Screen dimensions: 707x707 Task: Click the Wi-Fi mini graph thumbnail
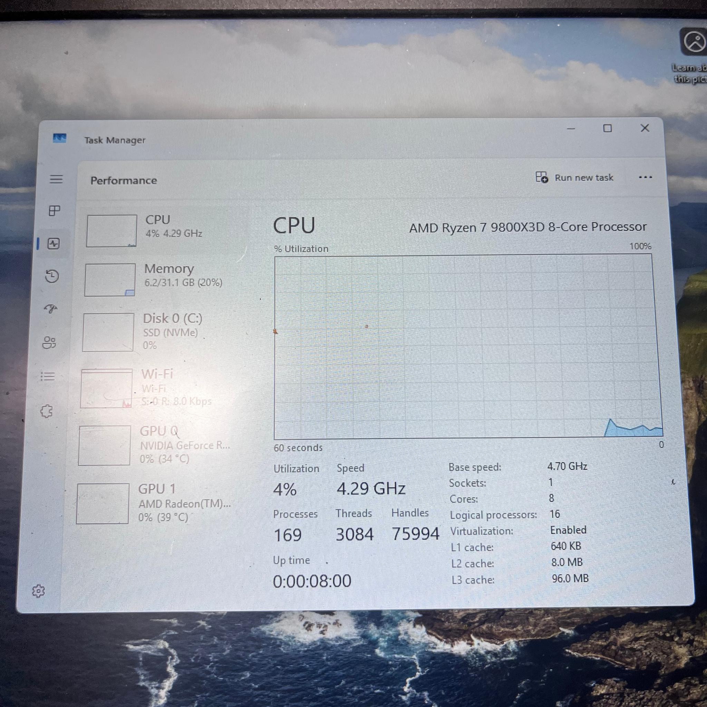click(106, 388)
